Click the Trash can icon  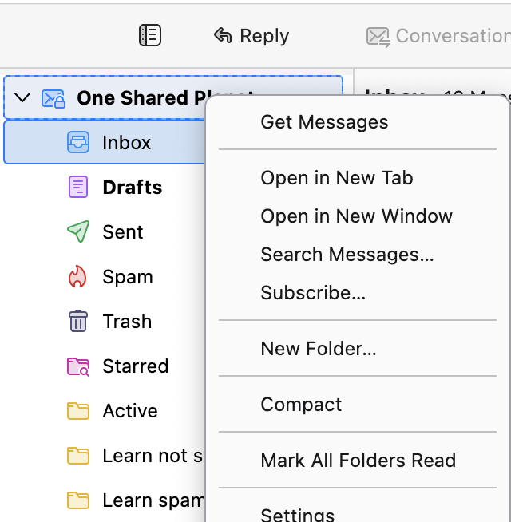pos(78,322)
